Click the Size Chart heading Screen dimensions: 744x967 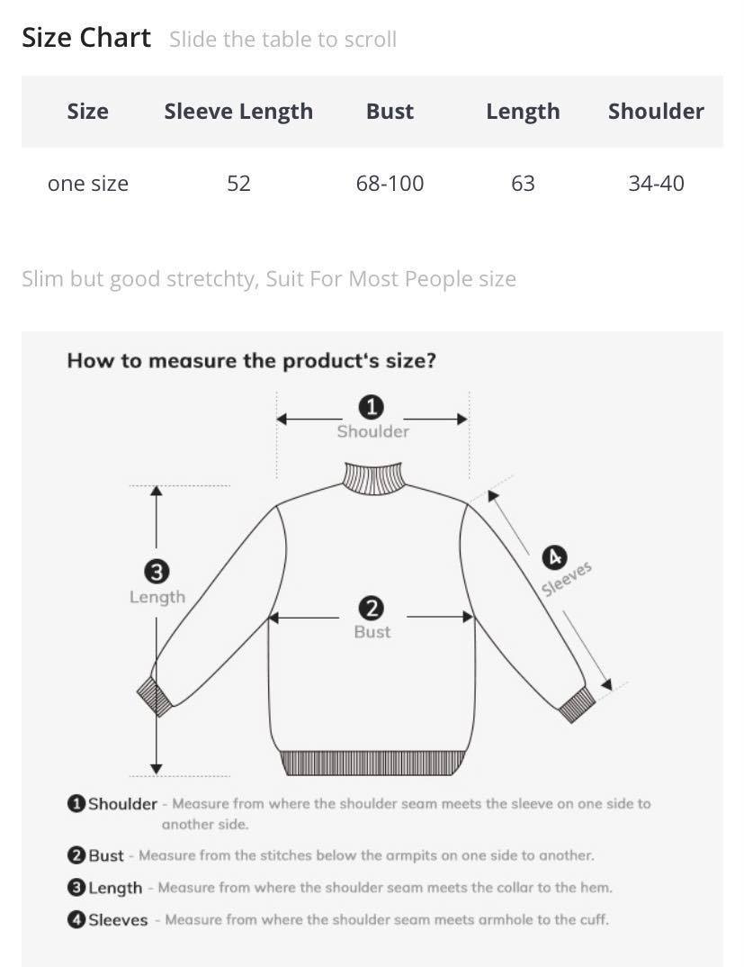86,38
